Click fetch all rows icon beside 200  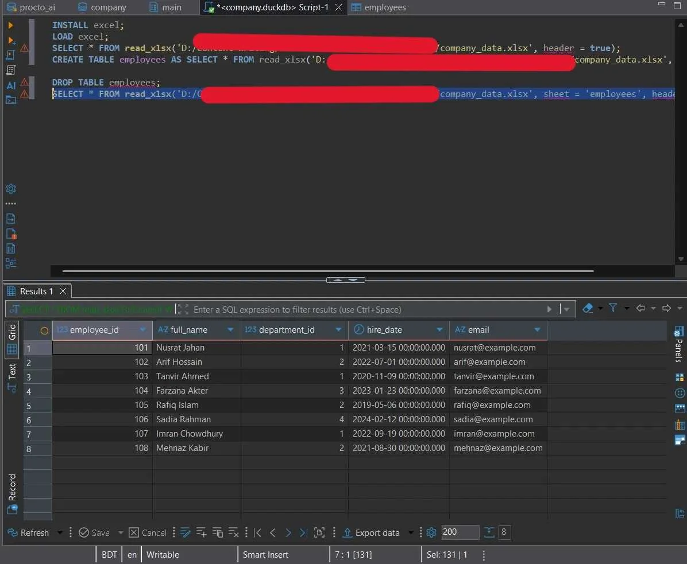(x=489, y=532)
